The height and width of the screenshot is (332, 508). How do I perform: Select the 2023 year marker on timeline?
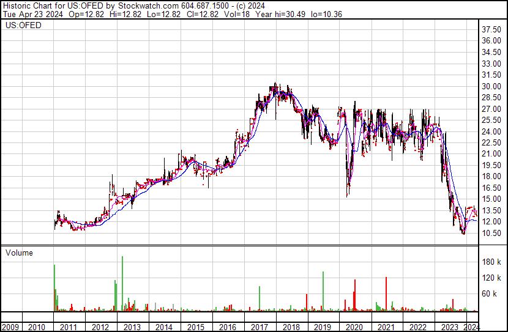click(450, 327)
